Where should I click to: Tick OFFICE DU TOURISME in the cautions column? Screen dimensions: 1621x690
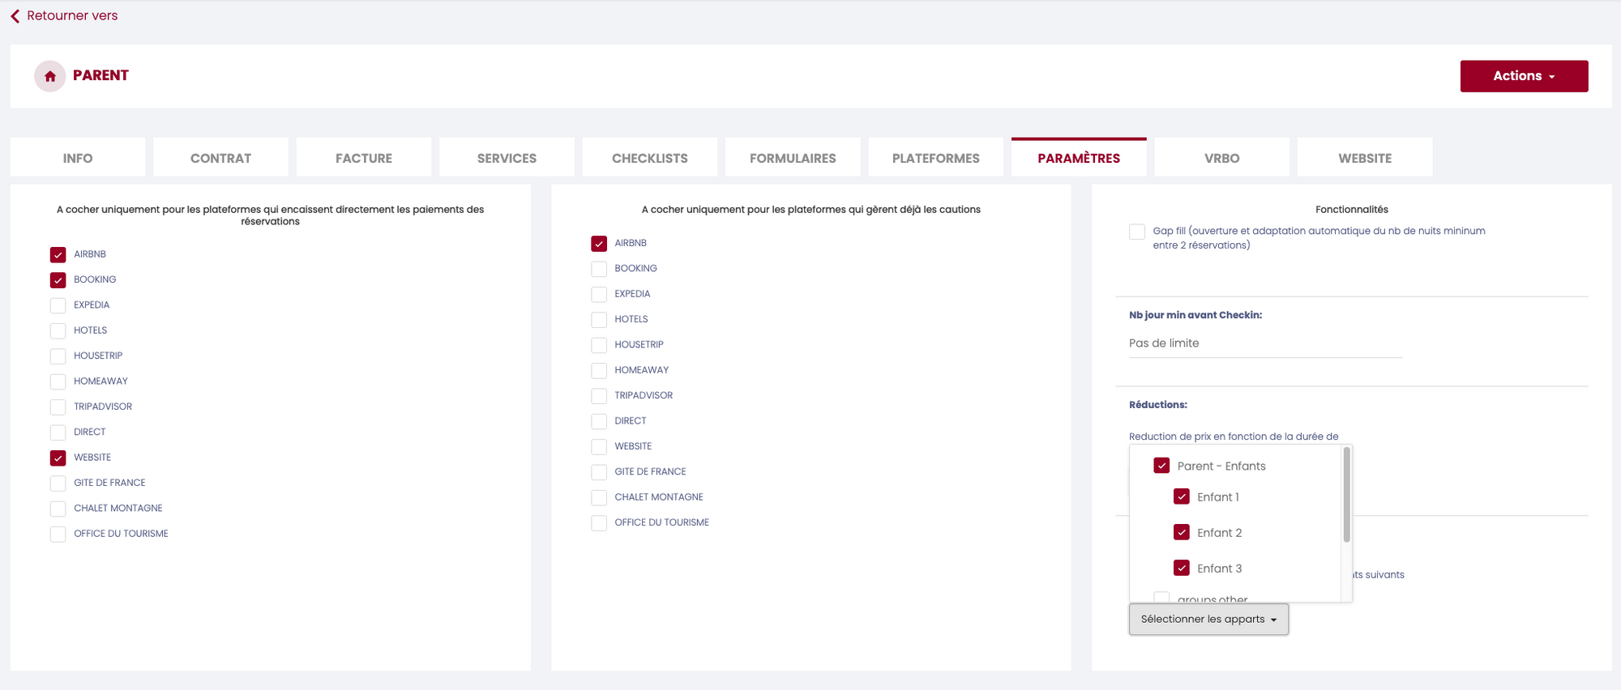coord(599,523)
